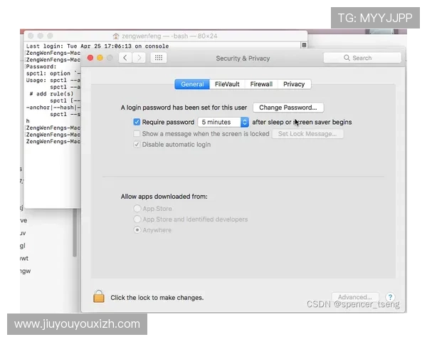Viewport: 427px width, 342px height.
Task: Click the Search magnifier field
Action: tap(362, 58)
